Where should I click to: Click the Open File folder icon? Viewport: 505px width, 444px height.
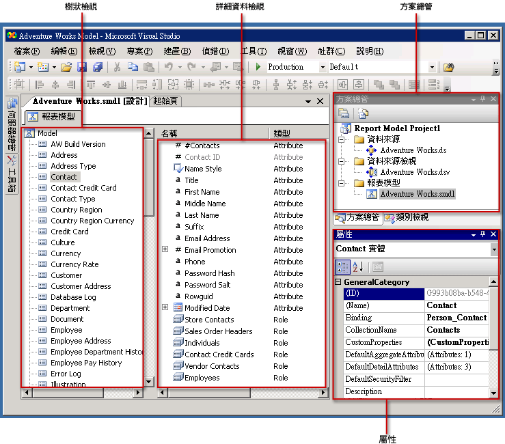66,67
